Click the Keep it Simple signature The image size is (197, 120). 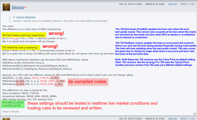point(10,112)
